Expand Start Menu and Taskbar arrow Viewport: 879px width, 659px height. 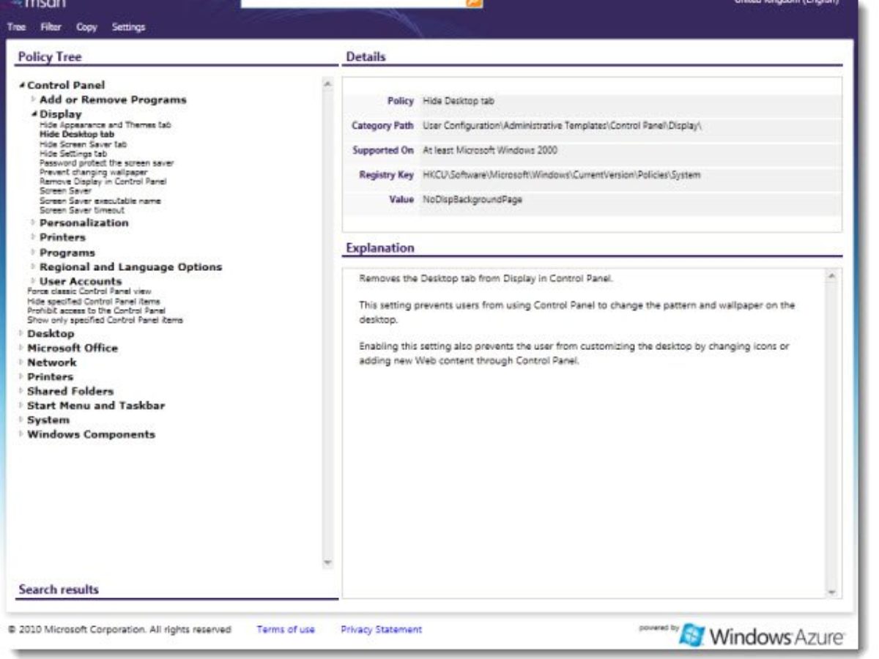(22, 405)
